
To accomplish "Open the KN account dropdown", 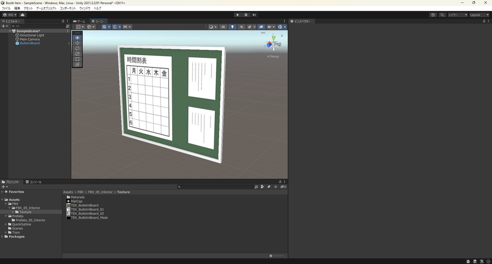I will click(10, 15).
